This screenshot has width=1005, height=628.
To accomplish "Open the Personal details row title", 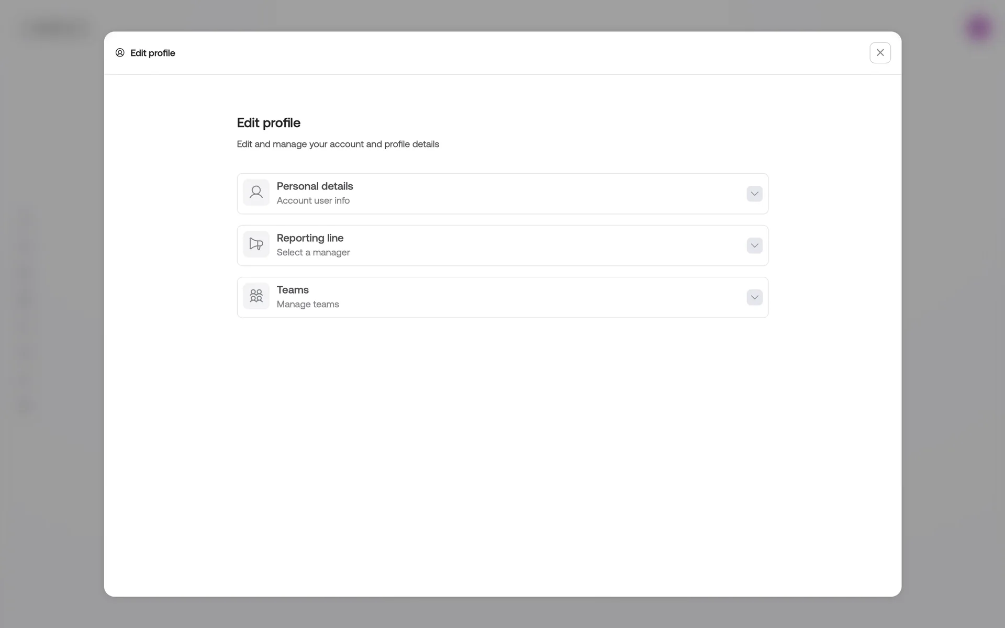I will [x=315, y=186].
